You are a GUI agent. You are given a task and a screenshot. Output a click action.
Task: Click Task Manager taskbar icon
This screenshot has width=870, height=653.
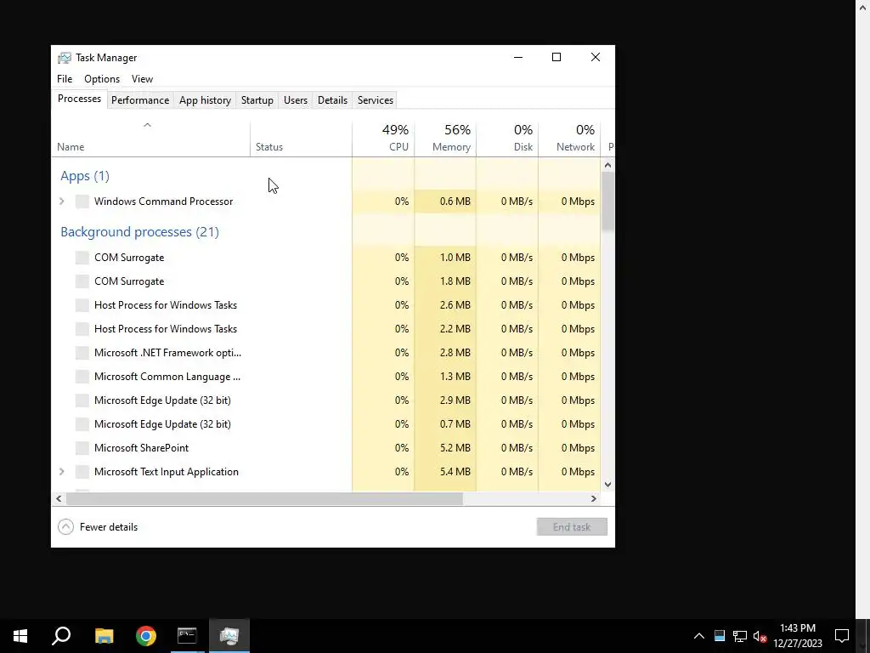229,636
